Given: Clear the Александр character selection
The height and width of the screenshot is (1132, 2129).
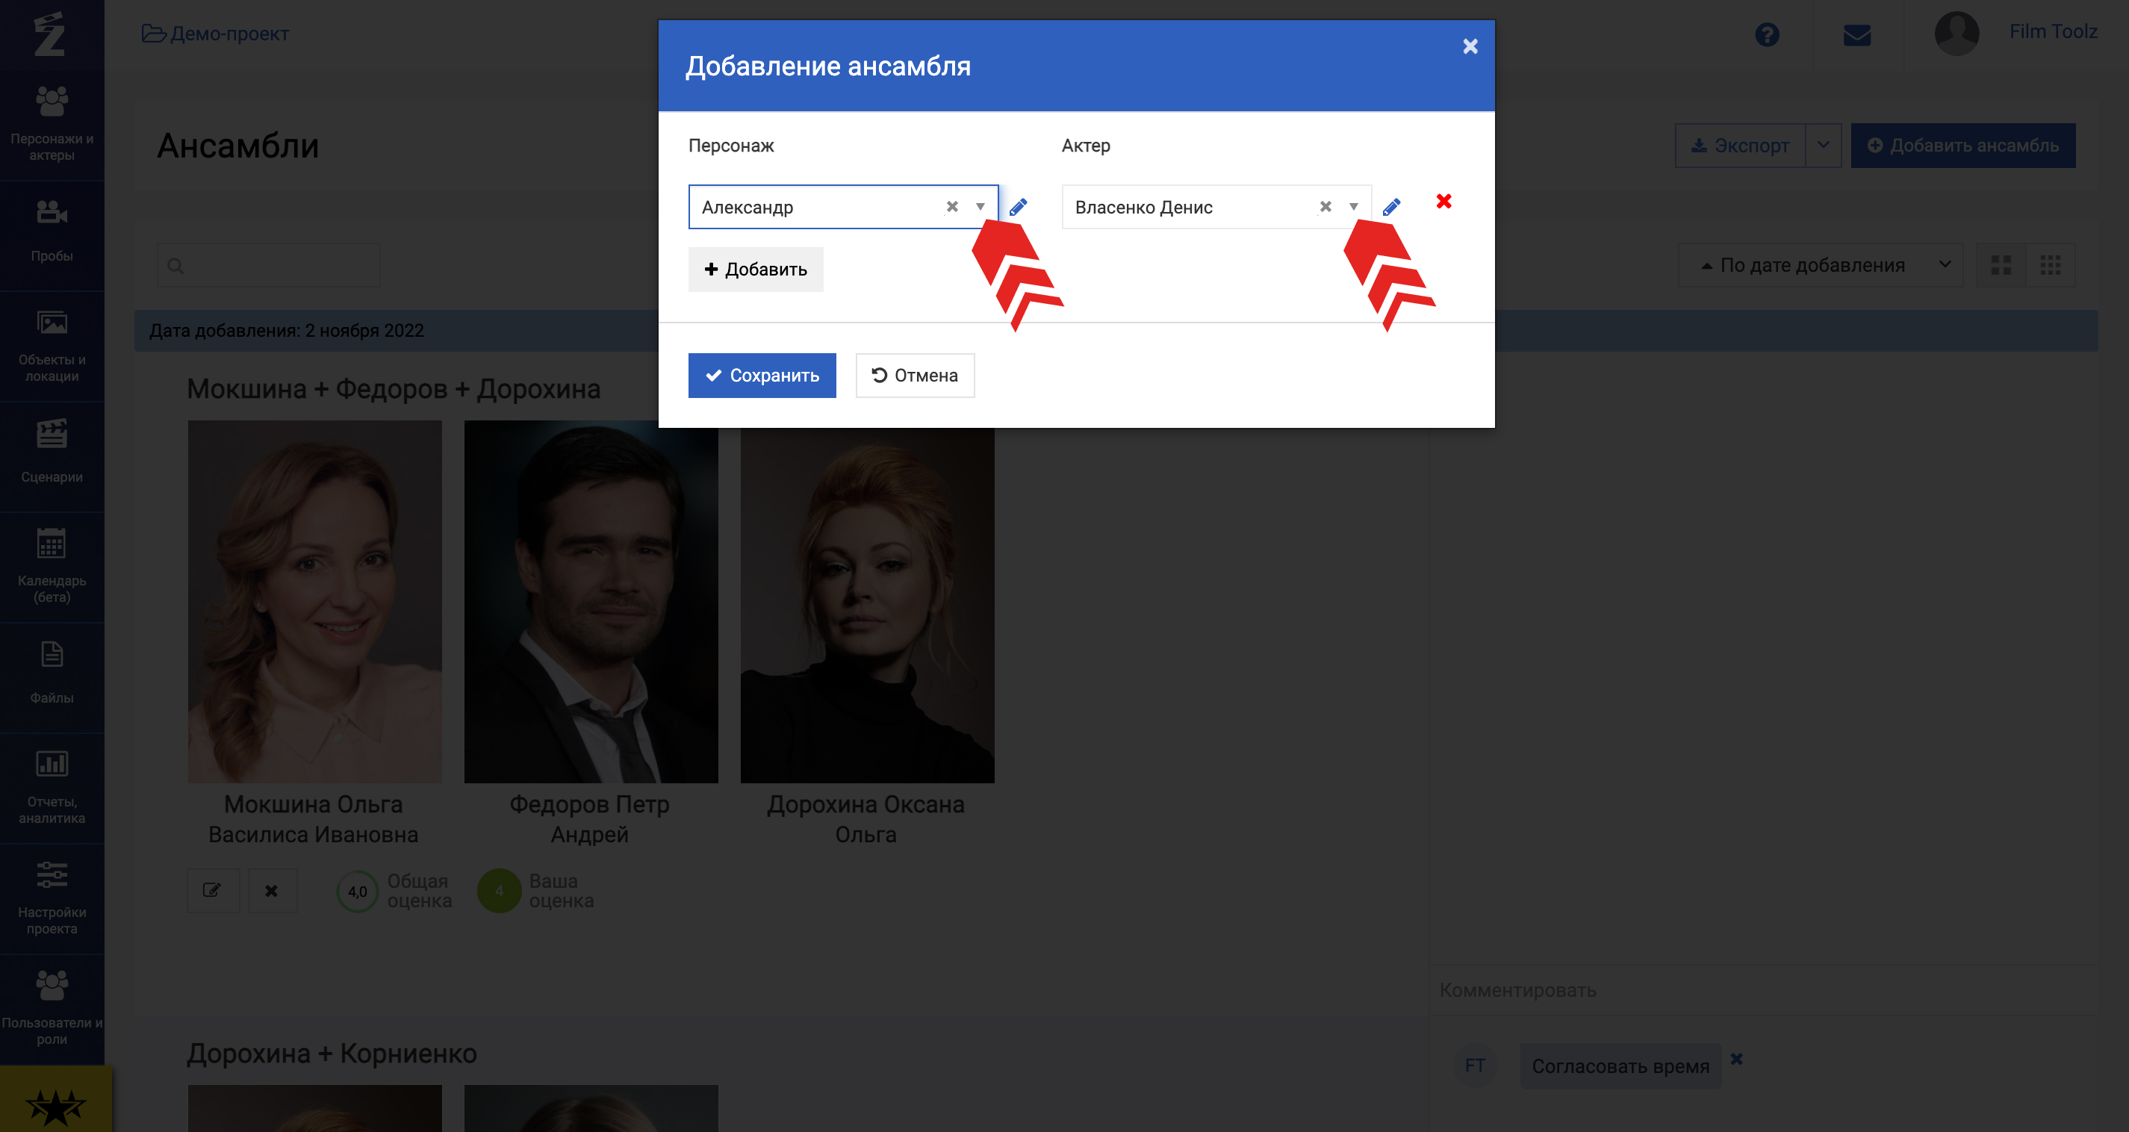Looking at the screenshot, I should point(952,207).
